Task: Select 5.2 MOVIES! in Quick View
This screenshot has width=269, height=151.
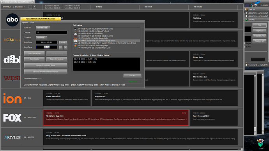Action: tap(106, 43)
